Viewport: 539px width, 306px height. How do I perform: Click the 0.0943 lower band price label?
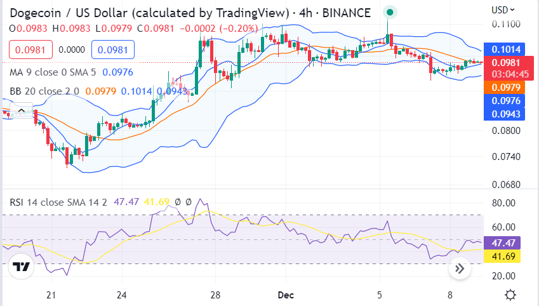pyautogui.click(x=504, y=114)
